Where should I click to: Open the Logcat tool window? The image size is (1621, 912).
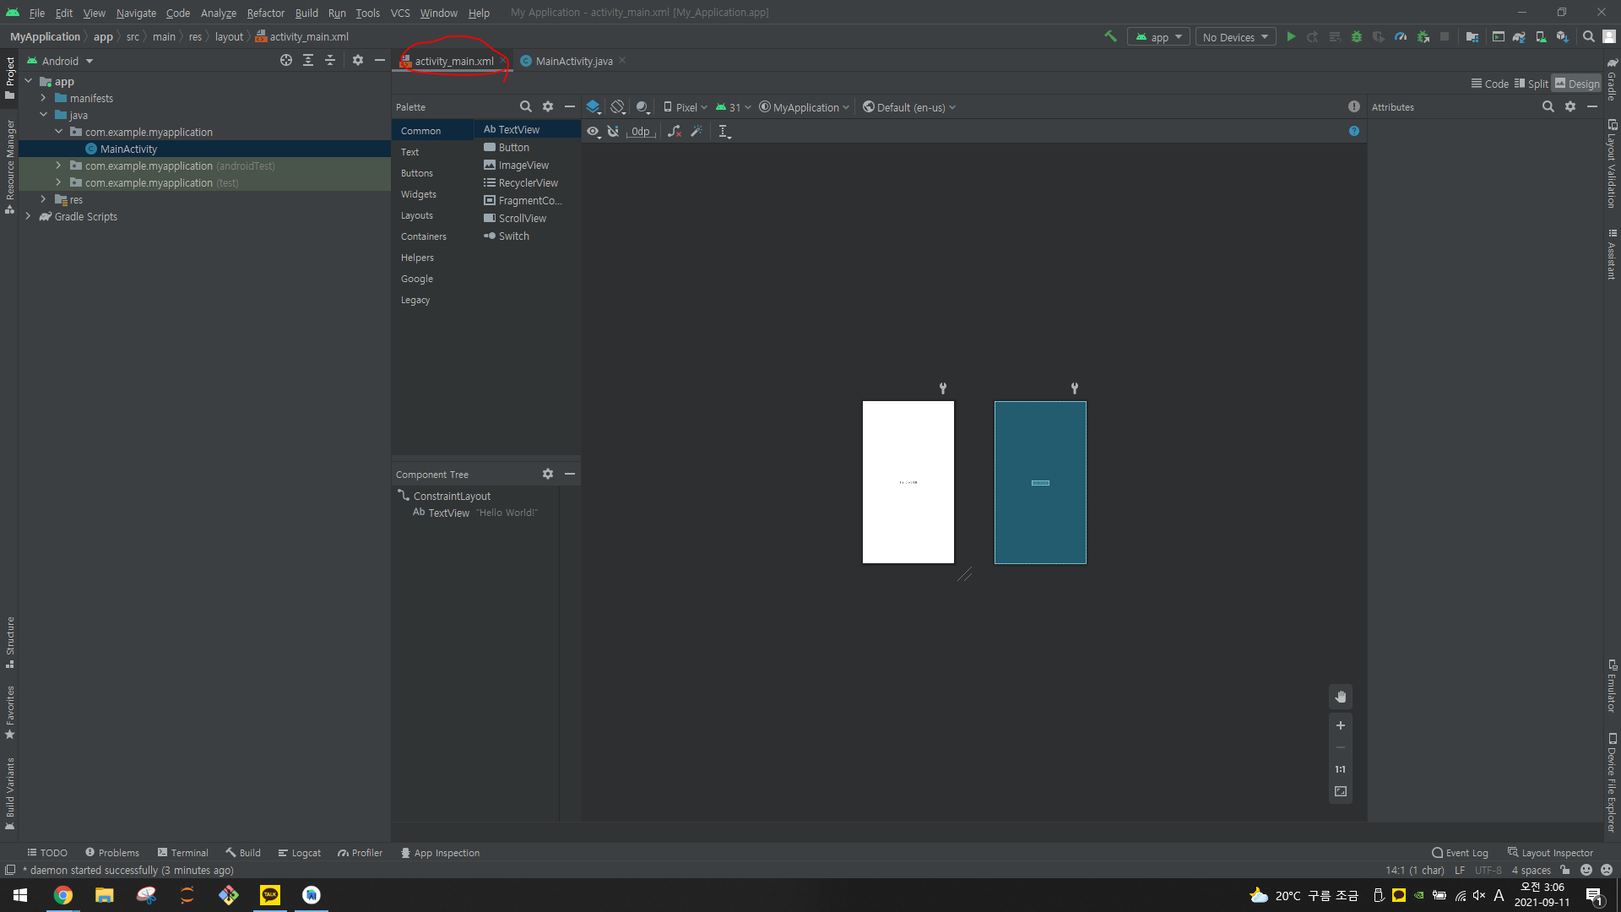tap(300, 853)
